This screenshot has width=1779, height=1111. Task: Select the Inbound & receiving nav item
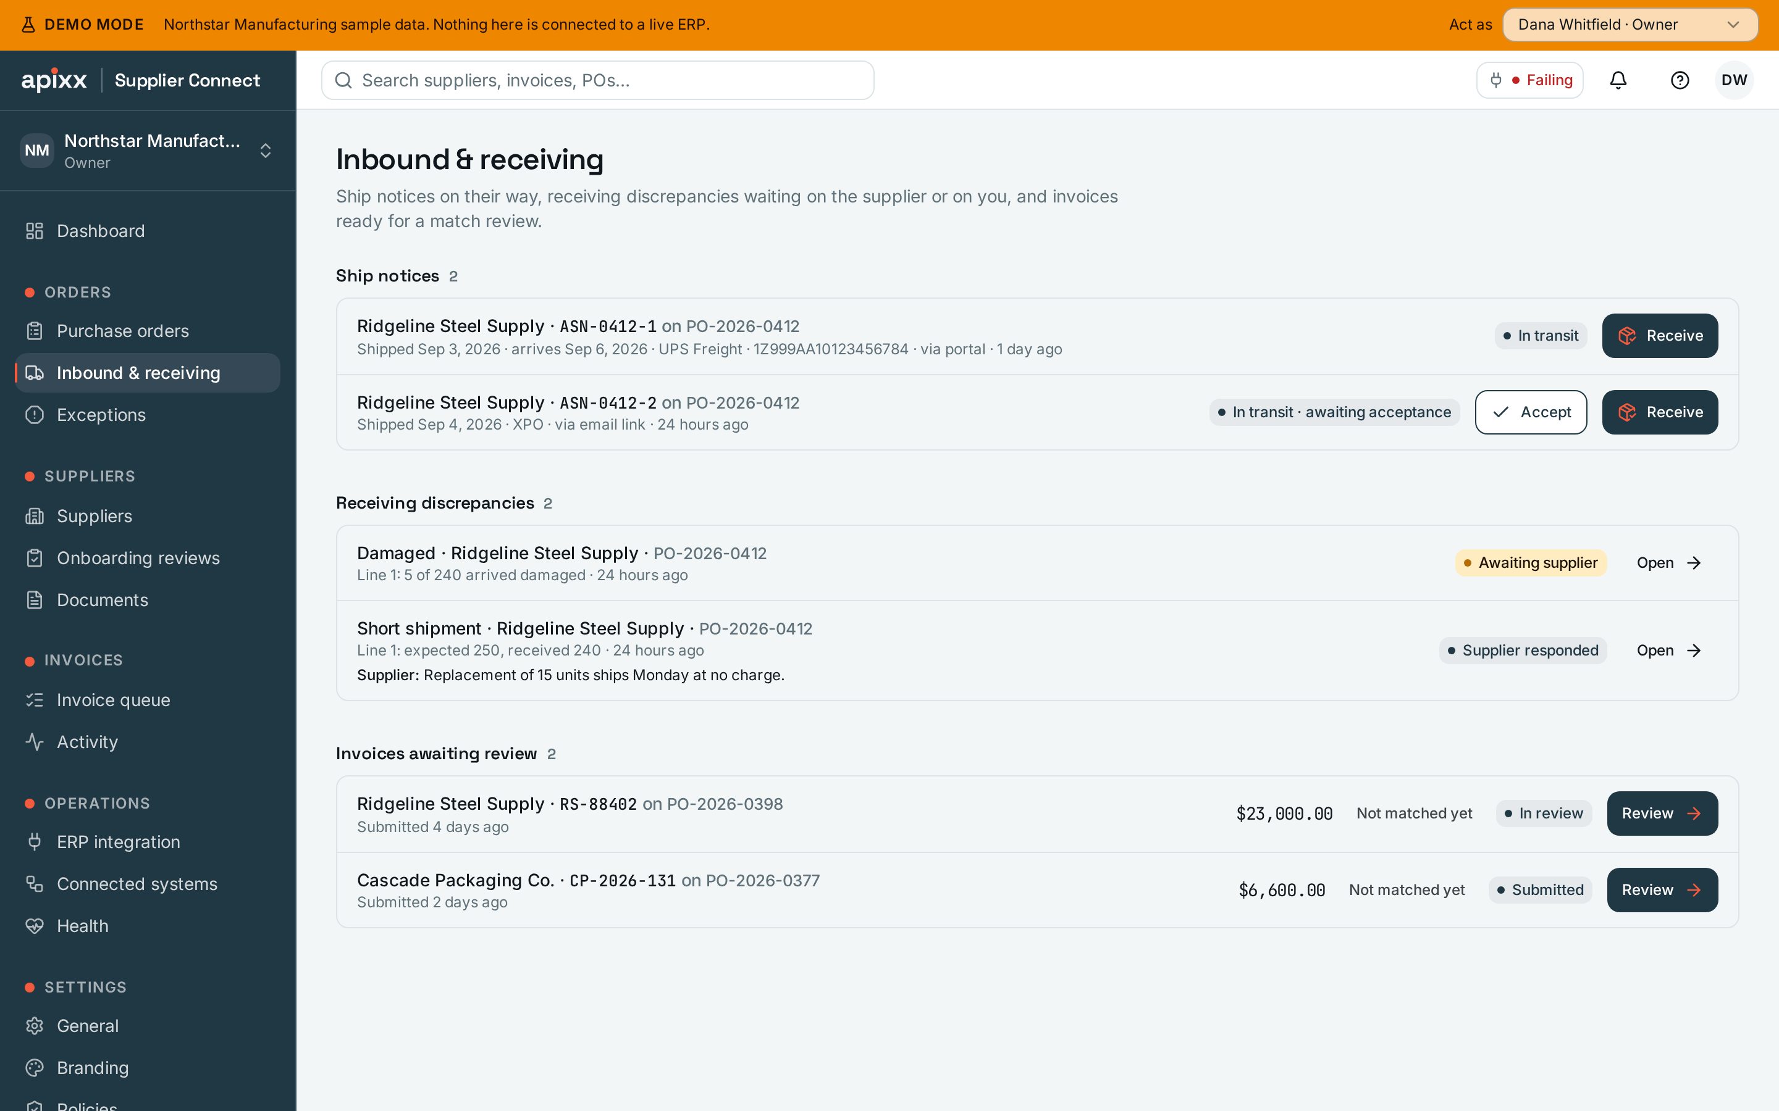[148, 373]
